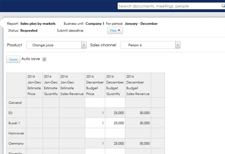Click Buyer 1 December Budget Price cell
Image resolution: width=225 pixels, height=154 pixels.
[95, 123]
